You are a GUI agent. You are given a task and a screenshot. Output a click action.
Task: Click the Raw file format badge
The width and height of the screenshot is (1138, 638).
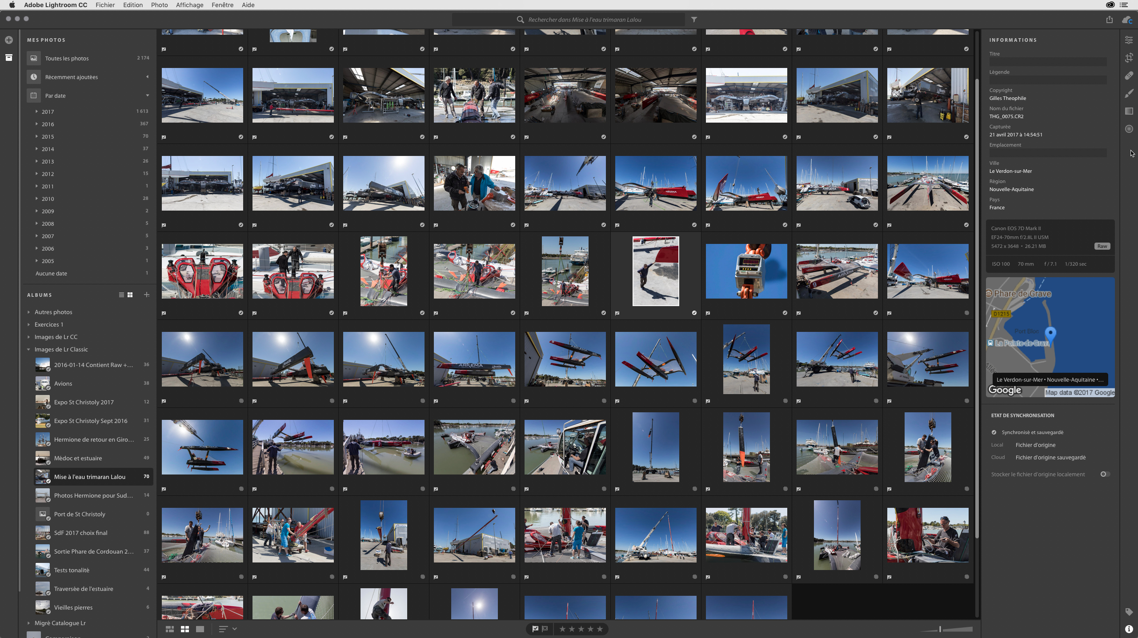(1102, 246)
